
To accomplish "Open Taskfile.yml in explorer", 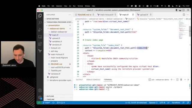I will tap(56, 71).
